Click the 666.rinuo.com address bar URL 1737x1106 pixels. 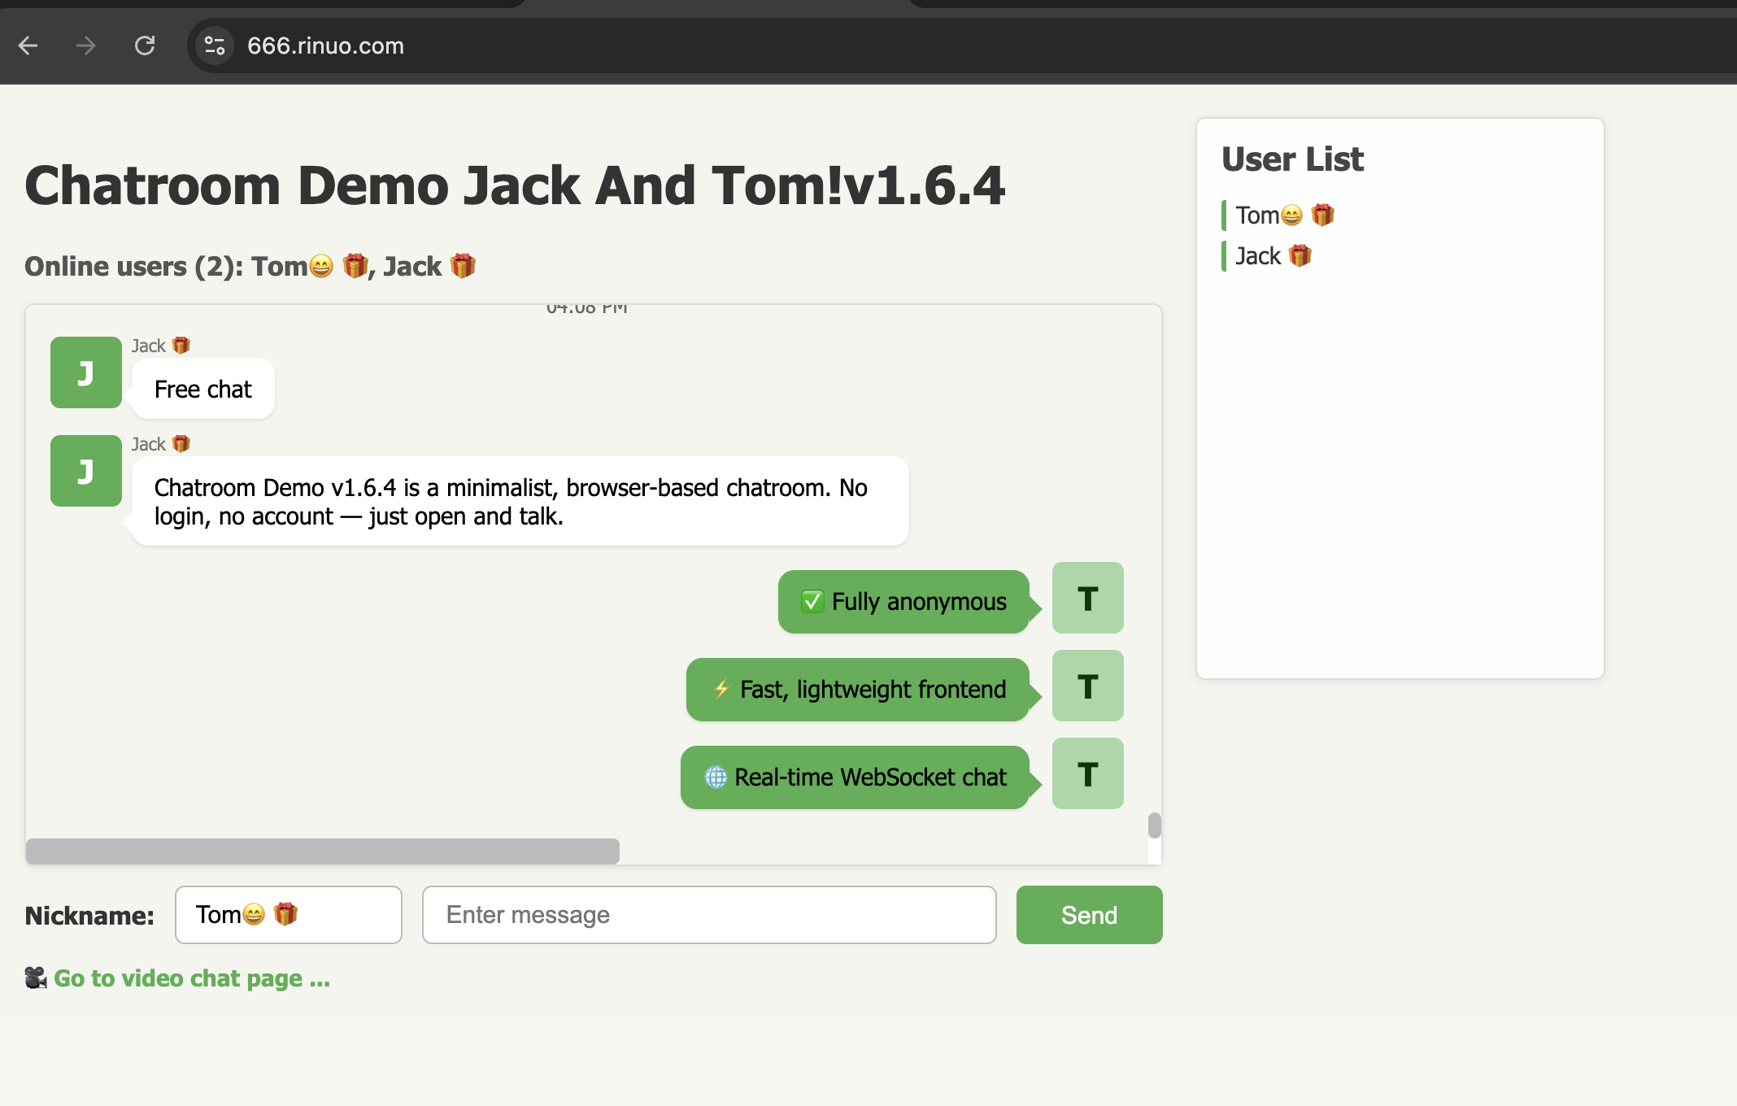325,46
